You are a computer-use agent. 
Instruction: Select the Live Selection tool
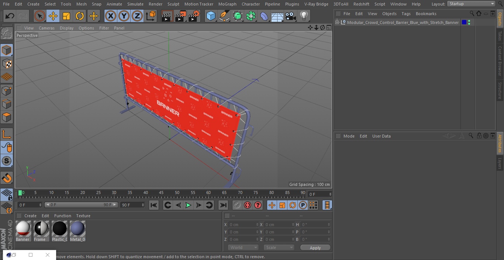pos(40,16)
